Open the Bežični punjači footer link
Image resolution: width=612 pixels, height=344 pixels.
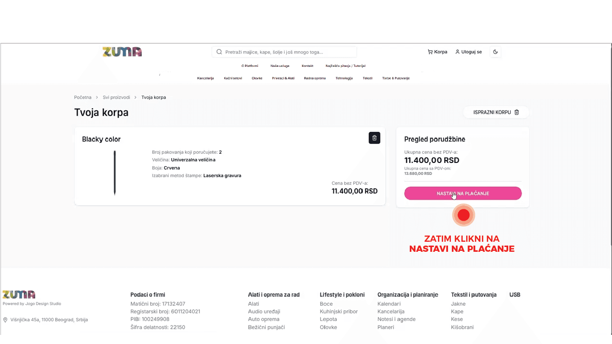click(x=266, y=327)
